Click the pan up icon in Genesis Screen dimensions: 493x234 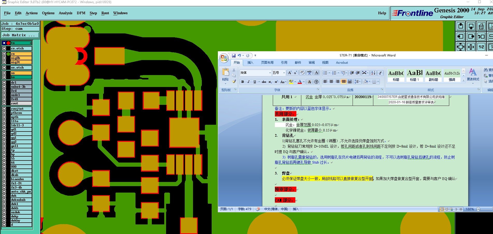pos(461,26)
